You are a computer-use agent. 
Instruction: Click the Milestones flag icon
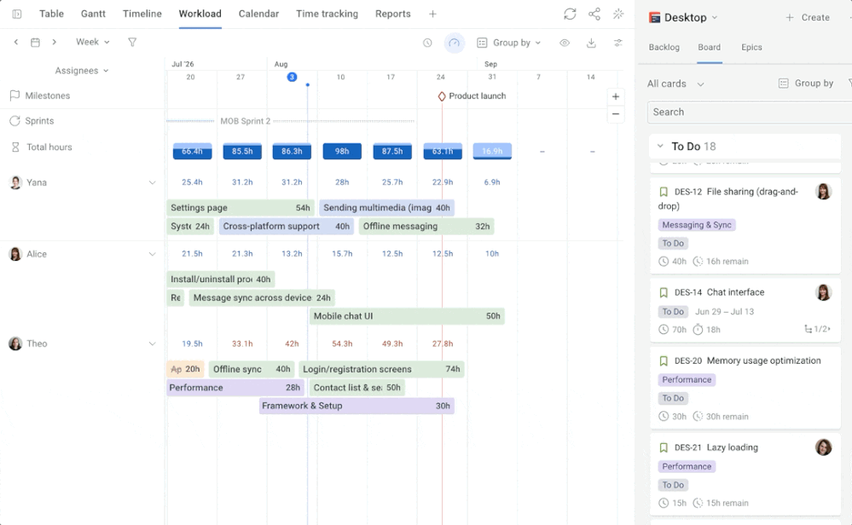tap(14, 95)
